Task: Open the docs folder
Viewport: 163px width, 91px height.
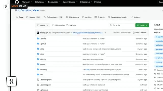Action: click(42, 54)
